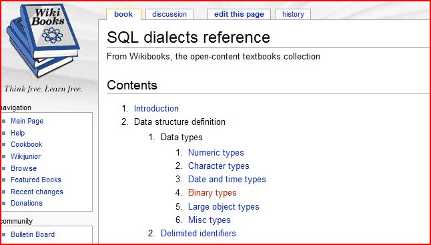This screenshot has width=431, height=245.
Task: Visit the Misc types link
Action: (x=209, y=220)
